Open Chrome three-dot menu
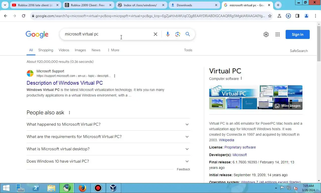Screen dimensions: 321x193 (x=315, y=16)
